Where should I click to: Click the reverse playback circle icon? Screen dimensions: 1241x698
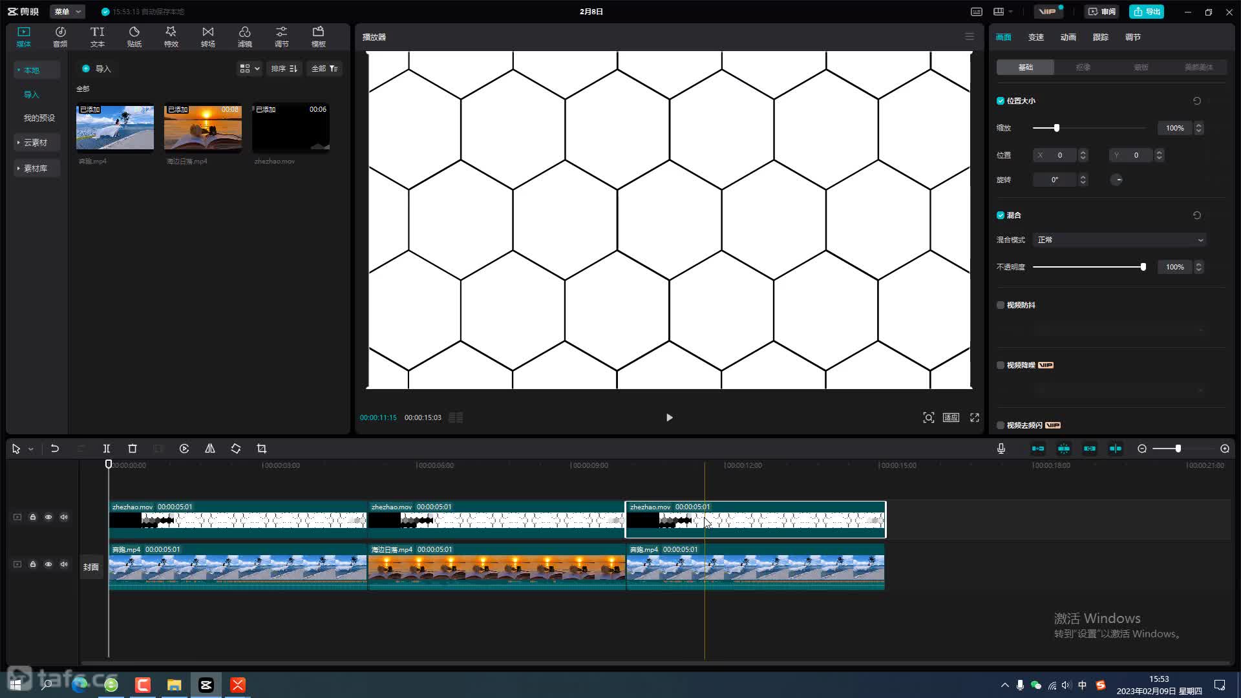[184, 449]
